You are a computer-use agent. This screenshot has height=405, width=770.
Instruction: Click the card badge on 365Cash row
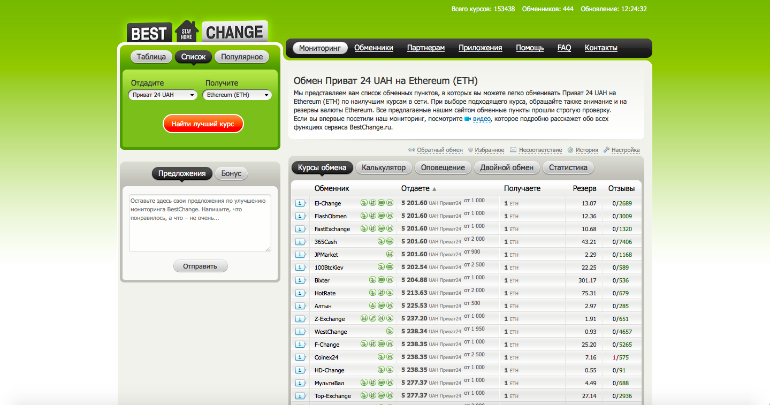coord(390,242)
